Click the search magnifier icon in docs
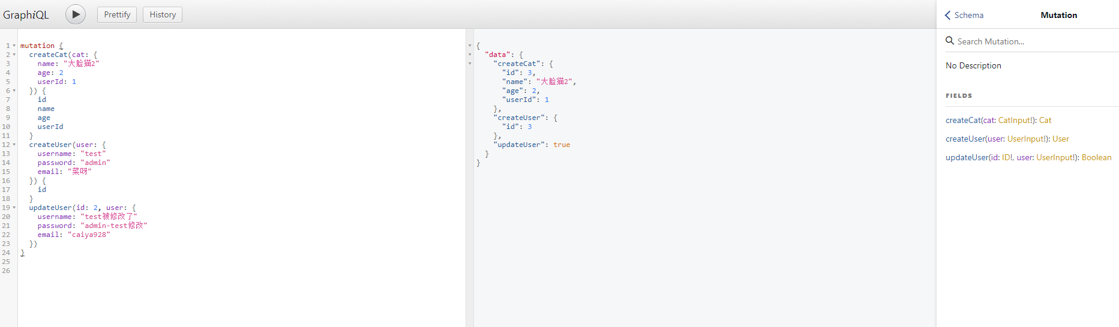This screenshot has width=1119, height=327. 950,41
